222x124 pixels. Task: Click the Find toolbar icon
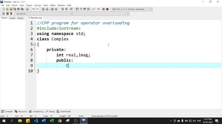[x=43, y=9]
